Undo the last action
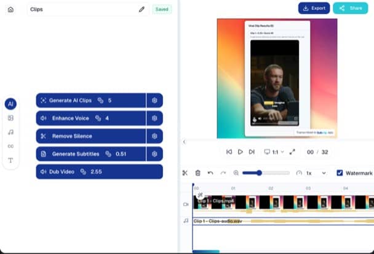 [x=210, y=173]
